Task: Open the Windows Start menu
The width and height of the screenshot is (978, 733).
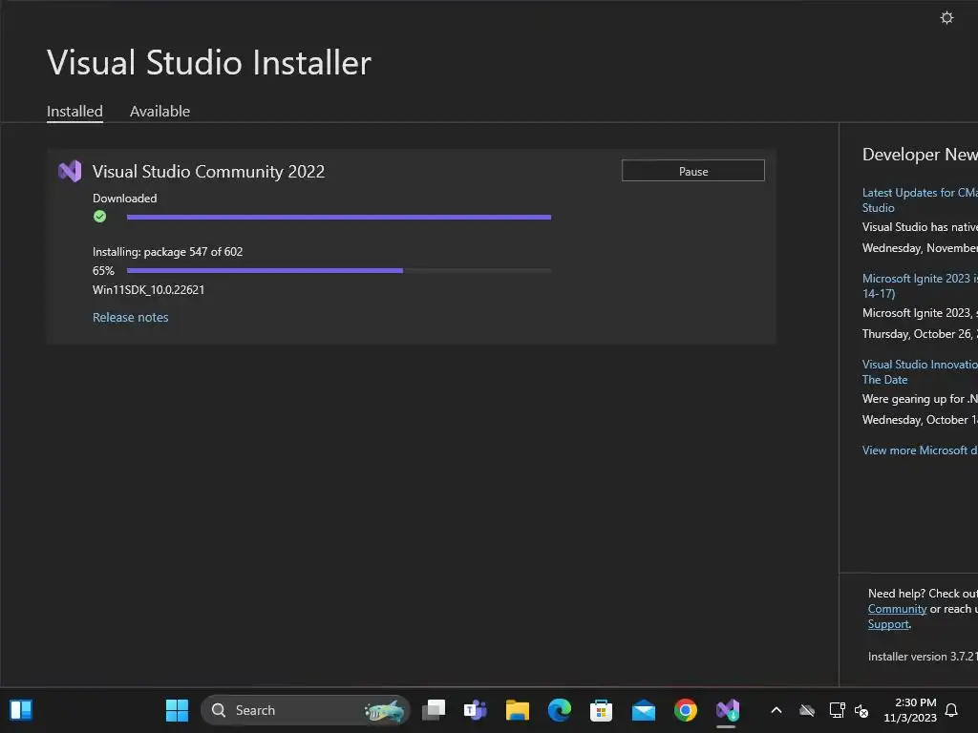Action: coord(177,710)
